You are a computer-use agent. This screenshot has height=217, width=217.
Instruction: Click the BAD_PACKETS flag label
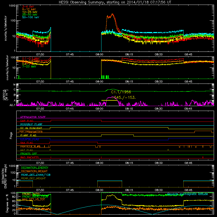(x=30, y=157)
